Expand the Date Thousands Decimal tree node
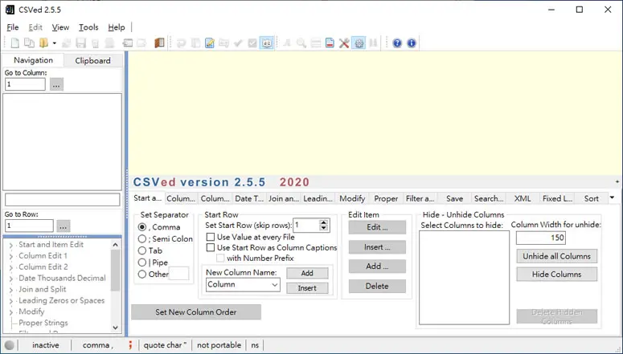 click(x=10, y=279)
